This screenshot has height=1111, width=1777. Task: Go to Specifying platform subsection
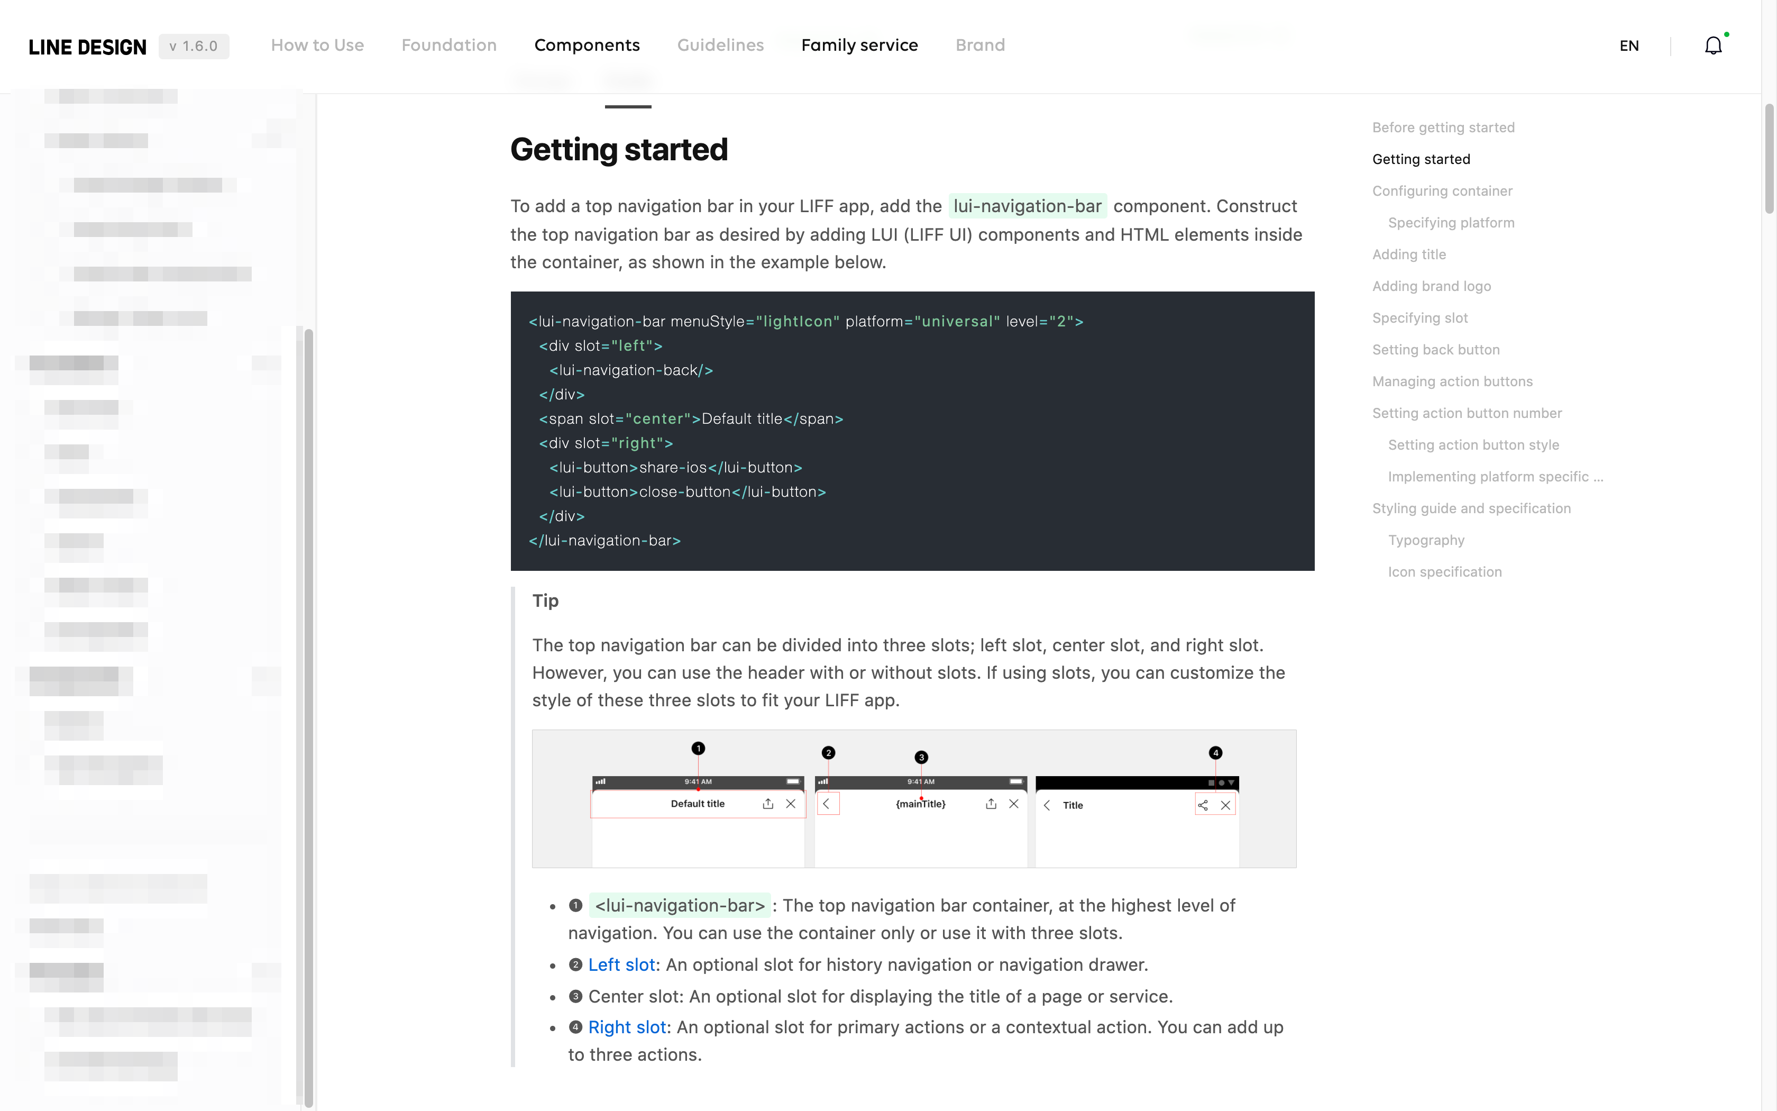coord(1451,223)
